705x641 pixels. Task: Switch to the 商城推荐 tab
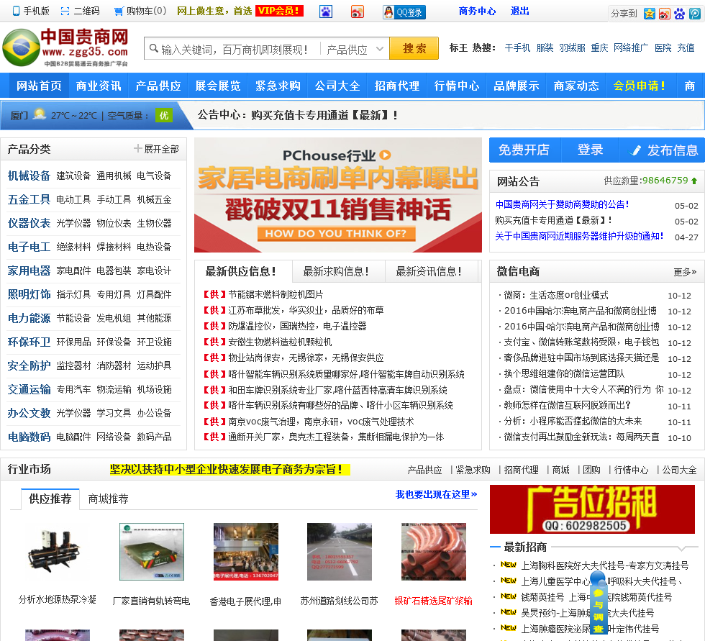(109, 499)
